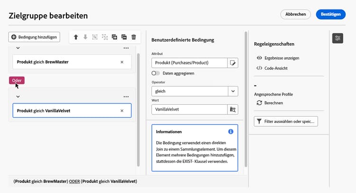The height and width of the screenshot is (193, 356).
Task: Click the Abbrechen button
Action: point(295,14)
